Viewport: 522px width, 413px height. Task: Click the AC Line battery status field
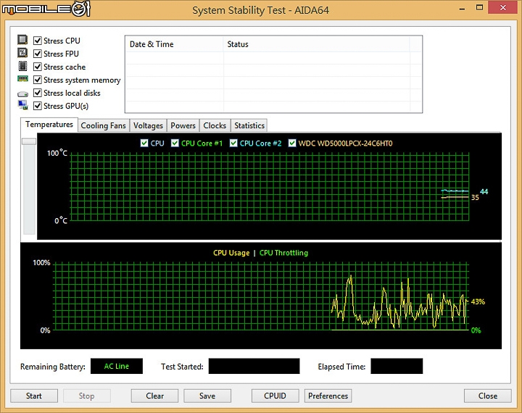pos(117,366)
